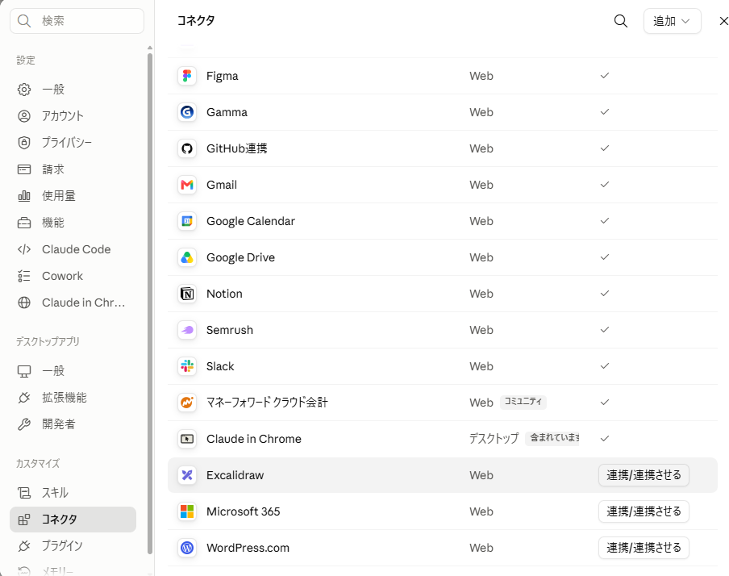
Task: Click the コミュニティ badge
Action: (x=523, y=402)
